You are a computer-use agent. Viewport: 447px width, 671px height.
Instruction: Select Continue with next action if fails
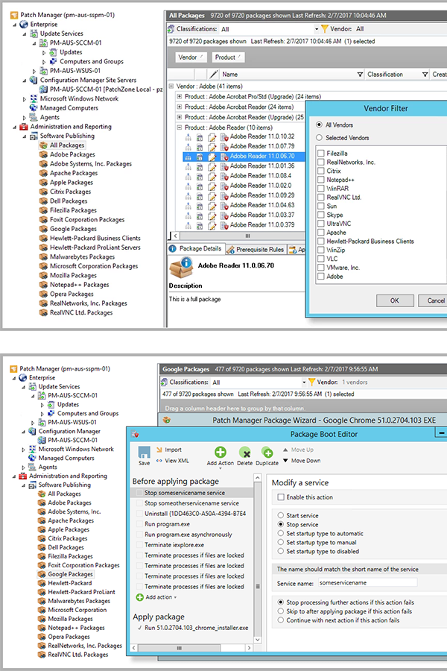[x=281, y=620]
